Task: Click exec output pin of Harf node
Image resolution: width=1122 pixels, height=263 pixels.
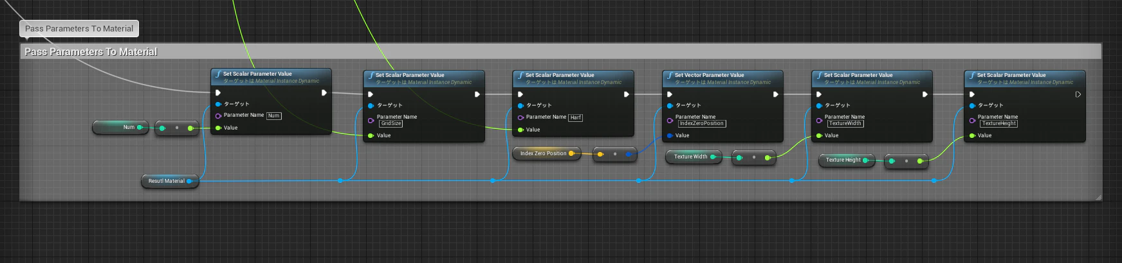Action: click(627, 94)
